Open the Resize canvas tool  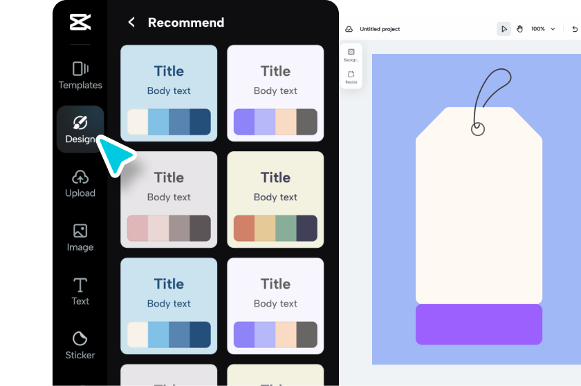coord(351,77)
